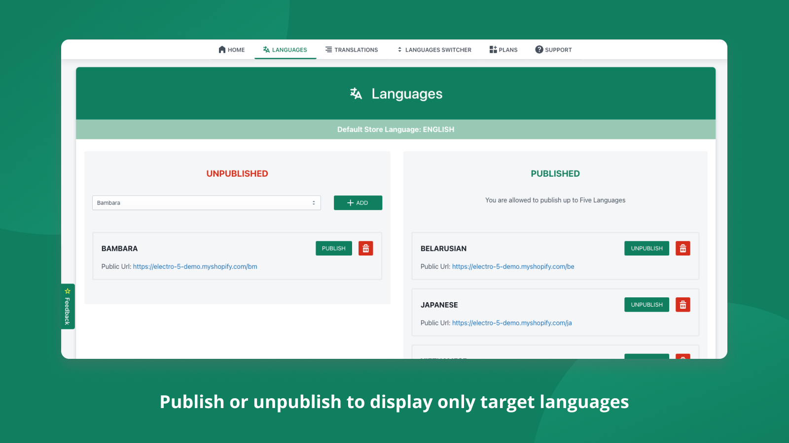
Task: Click the grid-plus icon beside Plans
Action: click(x=493, y=50)
